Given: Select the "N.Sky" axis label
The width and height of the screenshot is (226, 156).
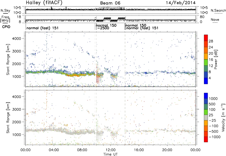Looking at the screenshot, I should point(5,10).
